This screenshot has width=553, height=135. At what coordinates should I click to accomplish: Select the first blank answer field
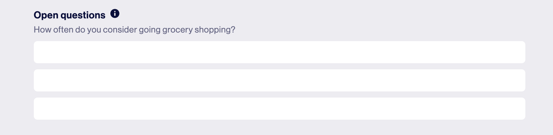point(279,52)
